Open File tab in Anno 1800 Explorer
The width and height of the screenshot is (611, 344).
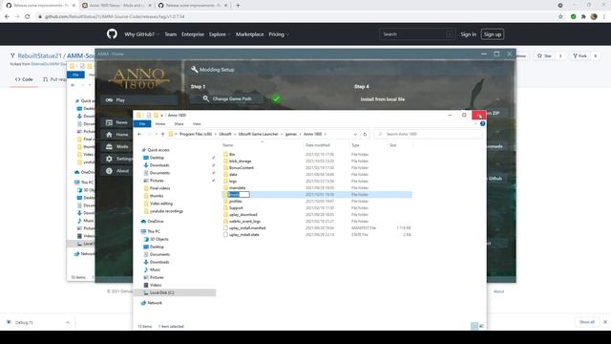(x=142, y=123)
